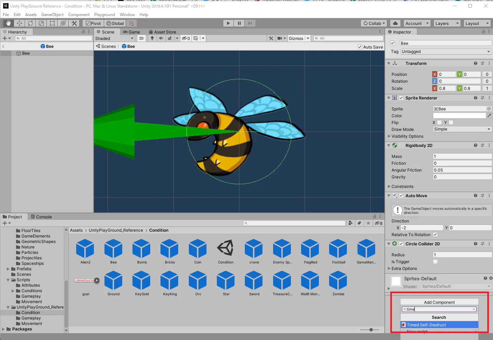Select the Rotate tool

pos(30,23)
